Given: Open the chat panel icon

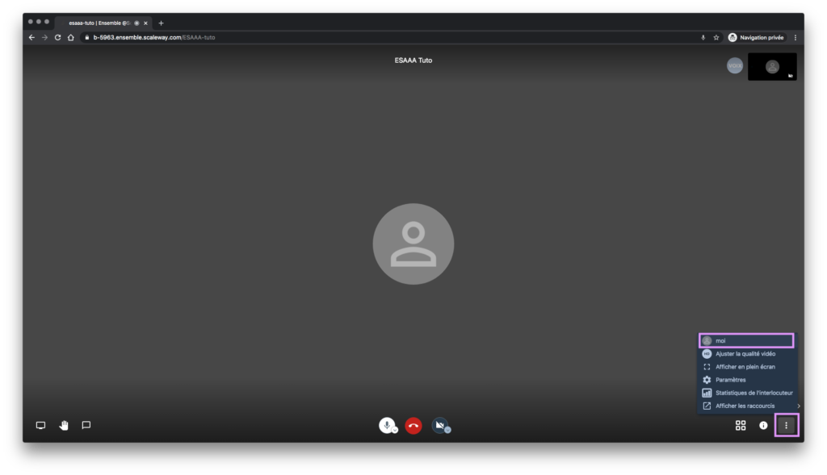Looking at the screenshot, I should (x=86, y=425).
